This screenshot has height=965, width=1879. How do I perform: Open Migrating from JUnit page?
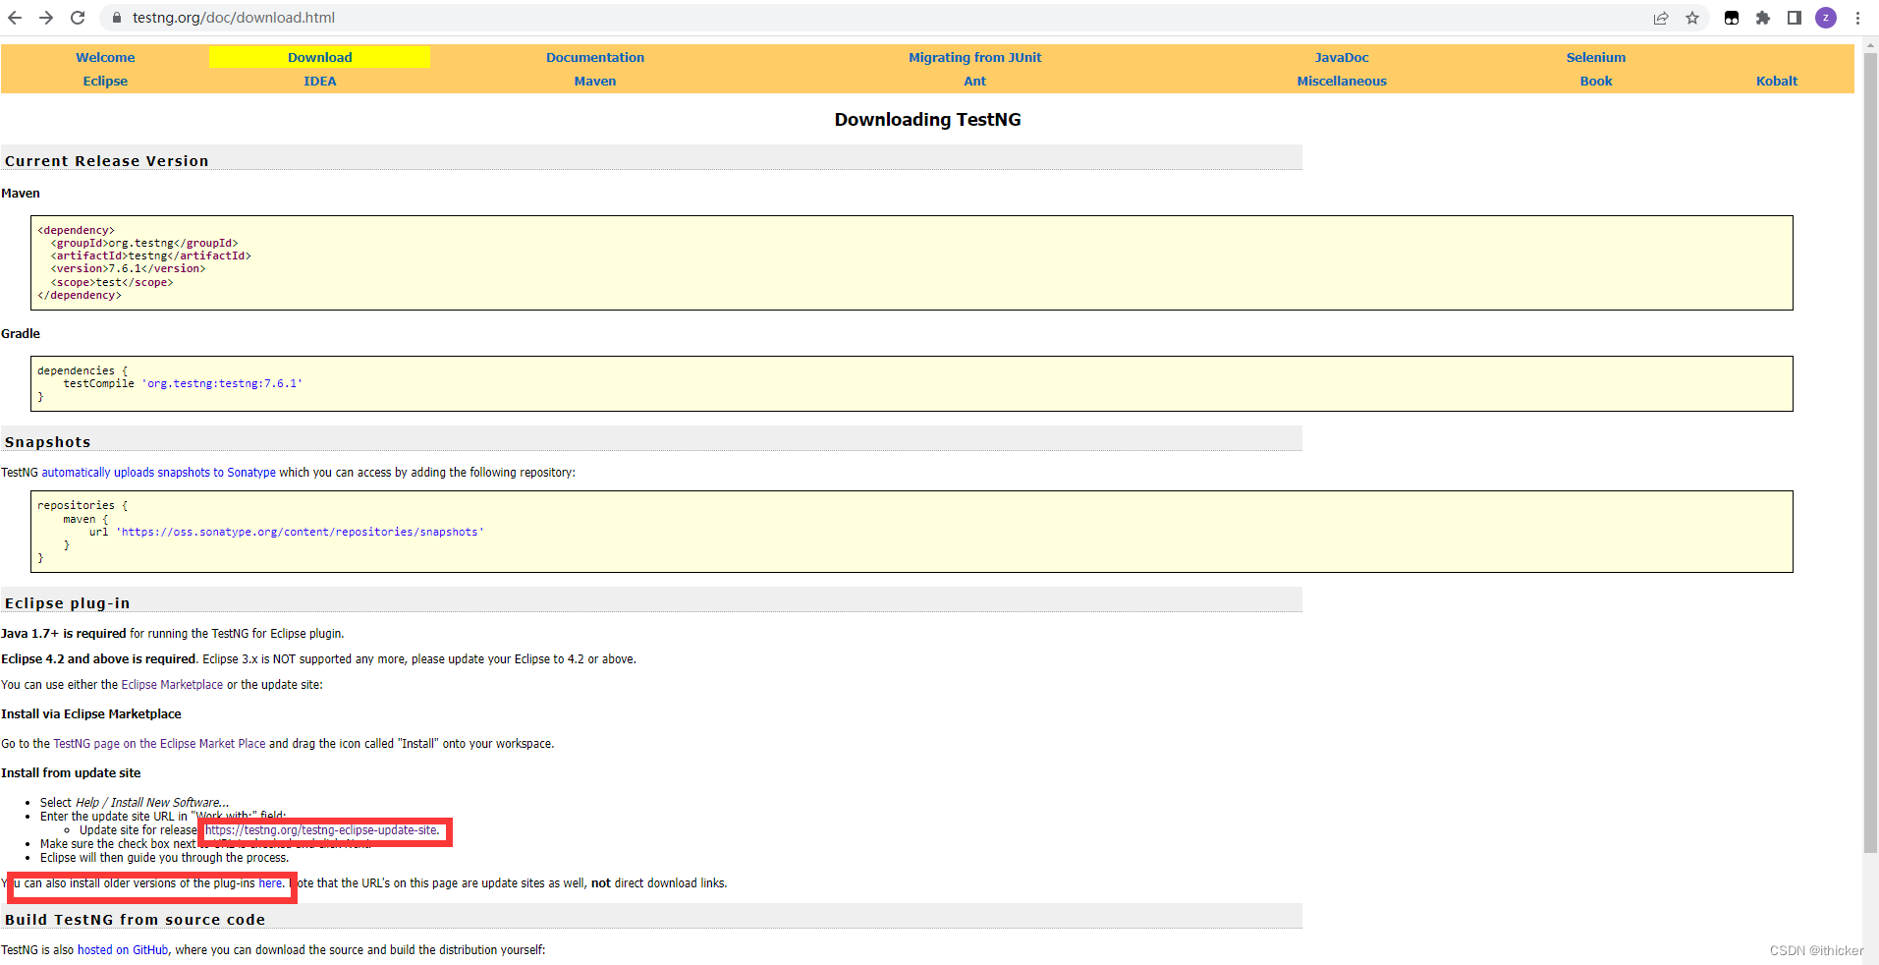tap(974, 57)
